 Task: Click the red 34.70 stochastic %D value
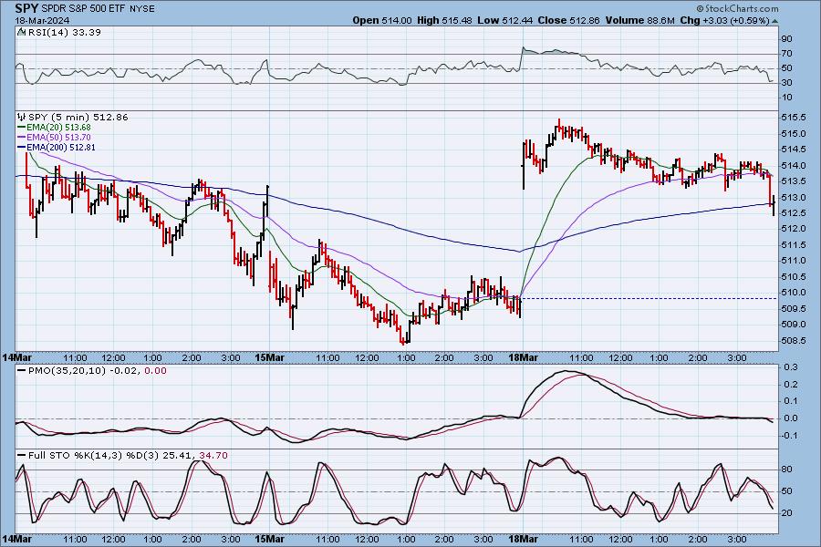(213, 456)
